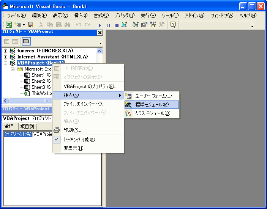Screen dimensions: 267x209
Task: Click the Save floppy disk icon
Action: click(30, 25)
